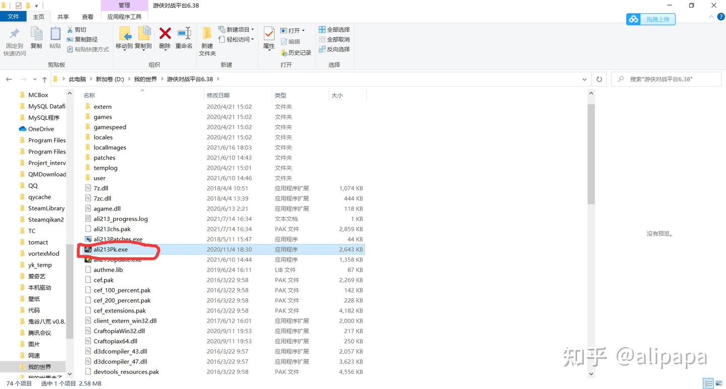Switch to large icons view in status bar
Viewport: 726px width, 389px height.
click(x=718, y=383)
